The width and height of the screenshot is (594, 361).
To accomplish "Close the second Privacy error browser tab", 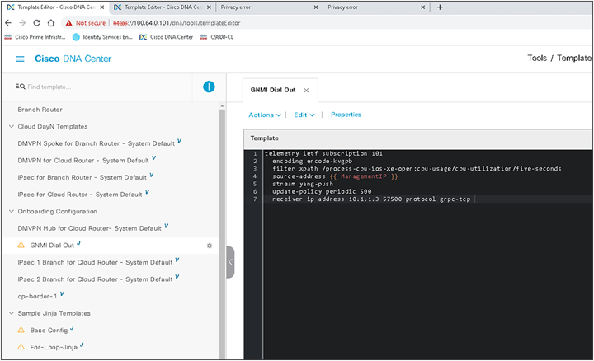I will (x=422, y=7).
